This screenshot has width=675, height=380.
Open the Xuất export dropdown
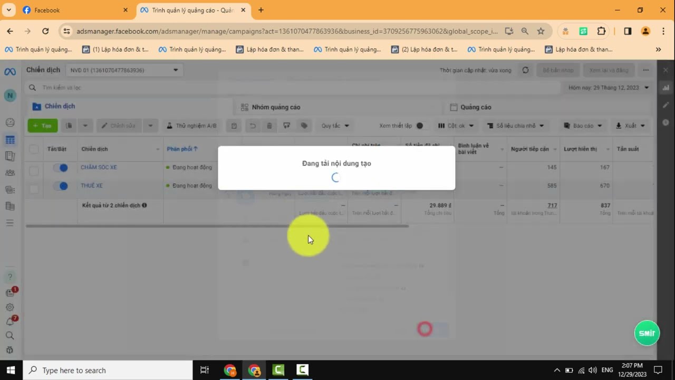(x=631, y=126)
